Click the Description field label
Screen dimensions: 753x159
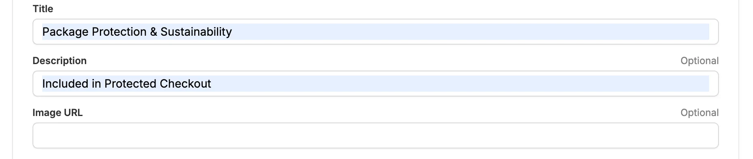[x=60, y=61]
